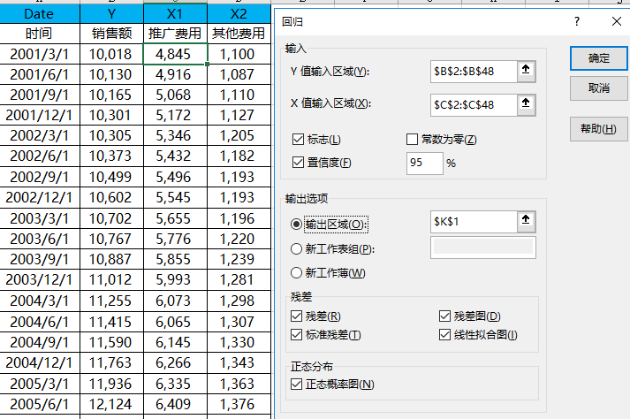
Task: Select the cell with value 6,409
Action: [175, 404]
